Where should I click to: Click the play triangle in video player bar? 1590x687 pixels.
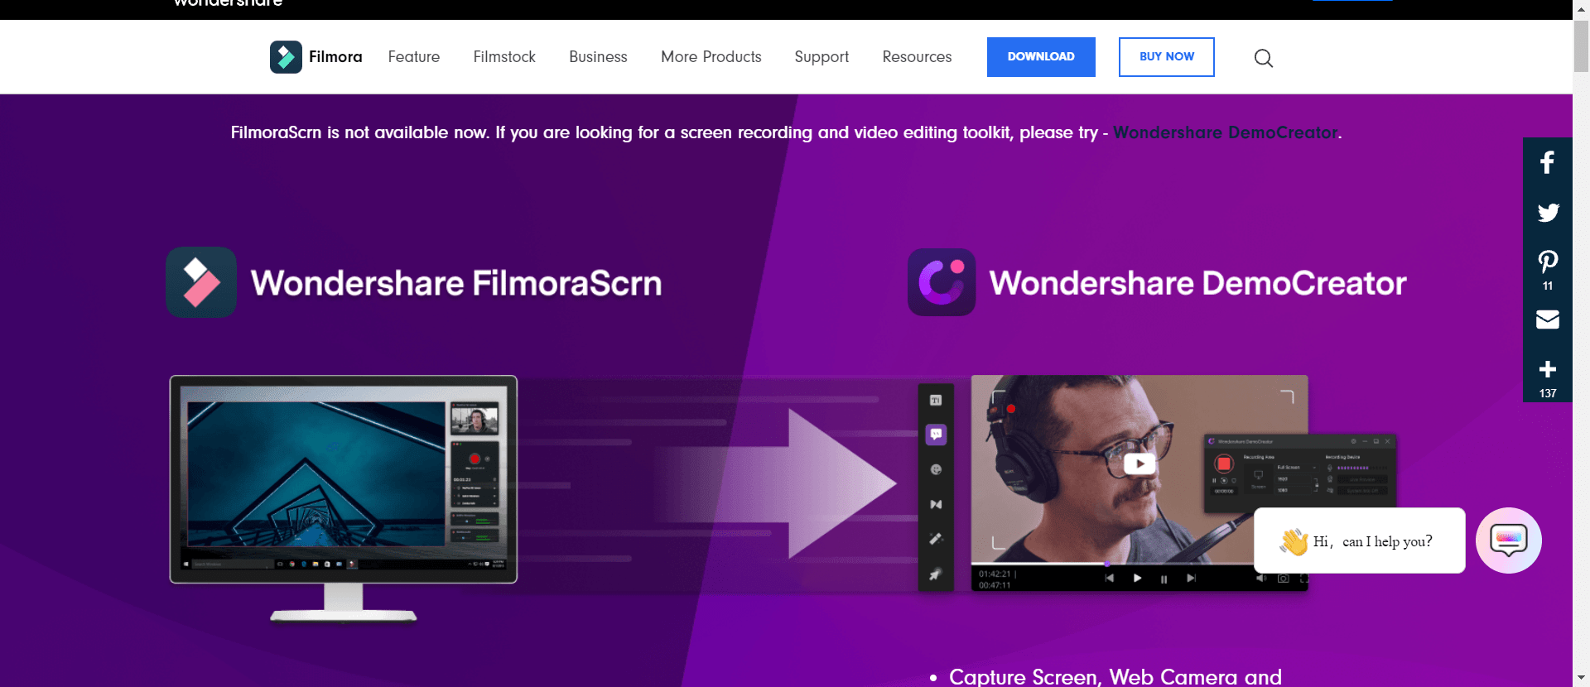[1137, 578]
